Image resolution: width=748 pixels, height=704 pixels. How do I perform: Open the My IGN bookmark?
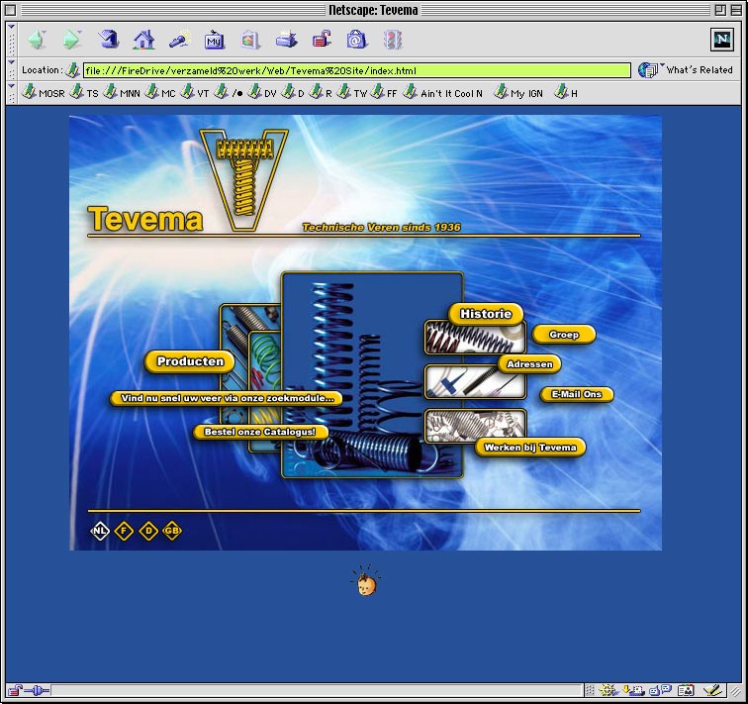pyautogui.click(x=518, y=93)
